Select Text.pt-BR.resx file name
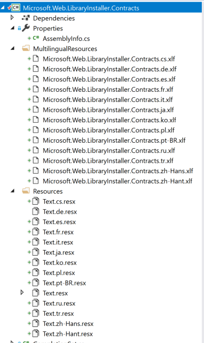 pos(64,283)
